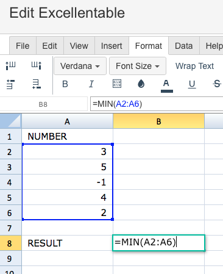Toggle italic formatting with I icon
Viewport: 223px width, 274px height.
click(x=91, y=84)
